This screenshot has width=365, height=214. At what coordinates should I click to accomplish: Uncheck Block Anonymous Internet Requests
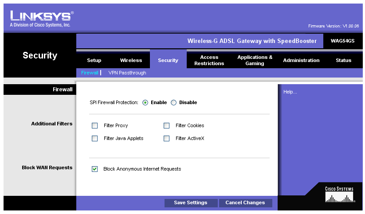95,169
